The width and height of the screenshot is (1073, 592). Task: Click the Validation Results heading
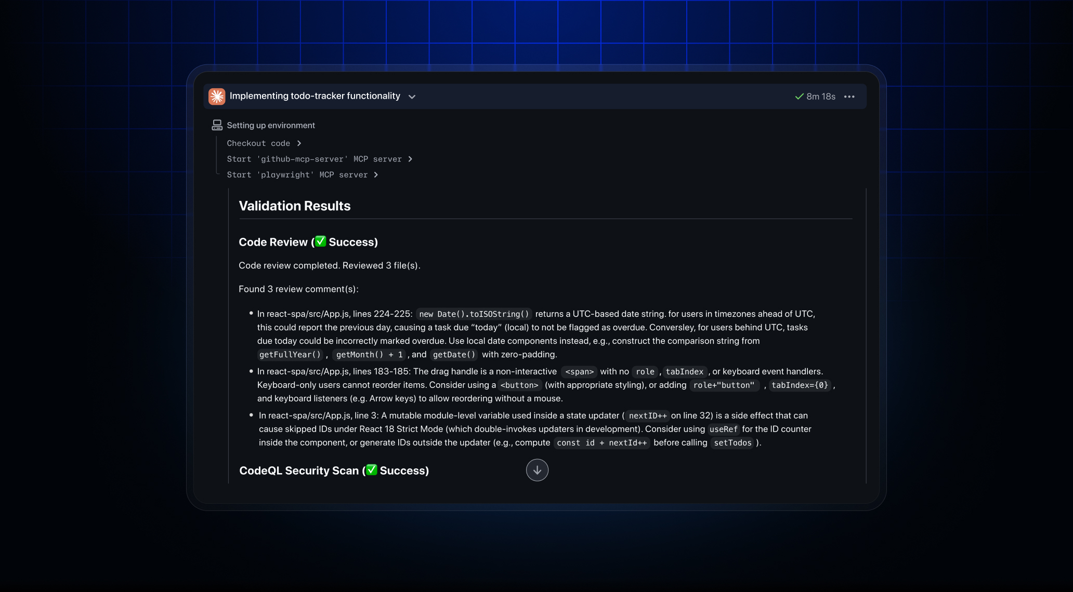pos(295,206)
